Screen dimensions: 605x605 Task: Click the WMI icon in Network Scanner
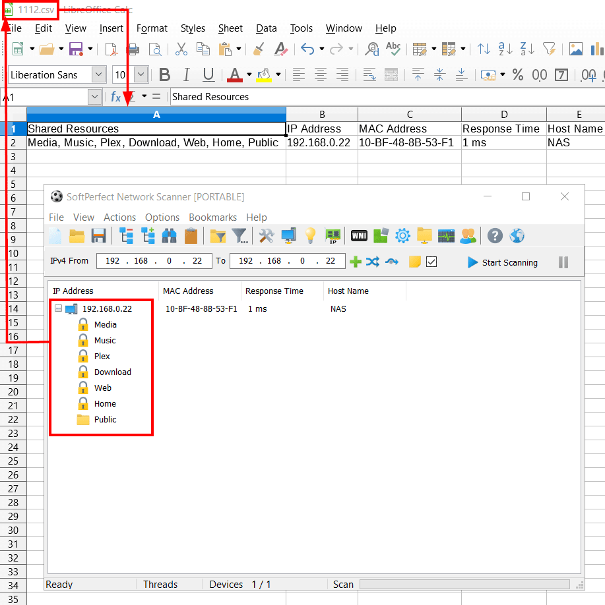click(359, 236)
